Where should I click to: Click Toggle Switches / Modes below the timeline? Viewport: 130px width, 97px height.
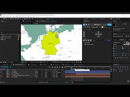click(x=44, y=82)
